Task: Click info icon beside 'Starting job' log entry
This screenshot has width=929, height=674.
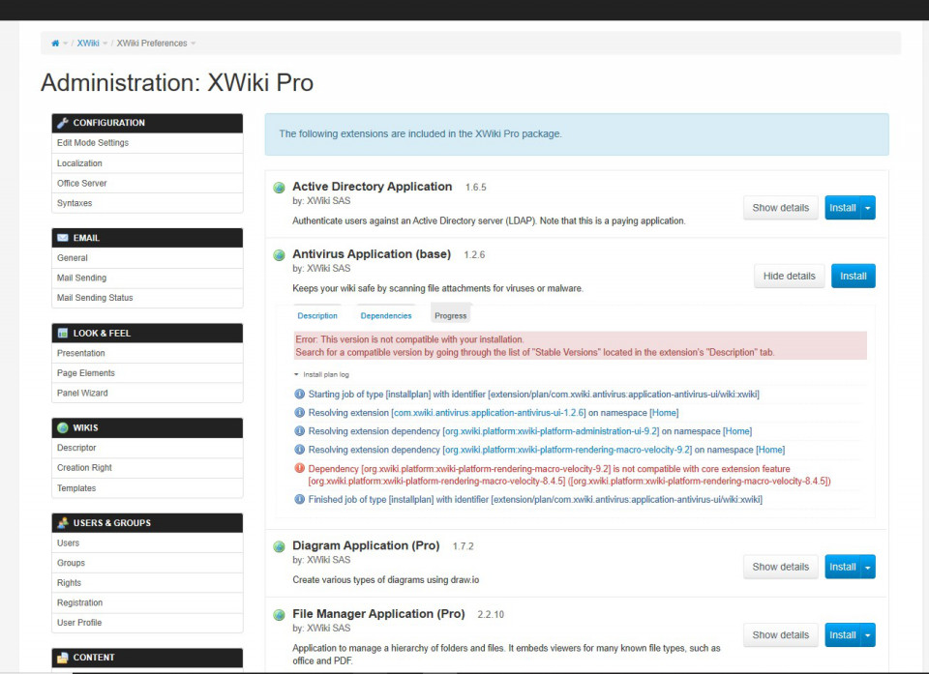Action: (x=300, y=394)
